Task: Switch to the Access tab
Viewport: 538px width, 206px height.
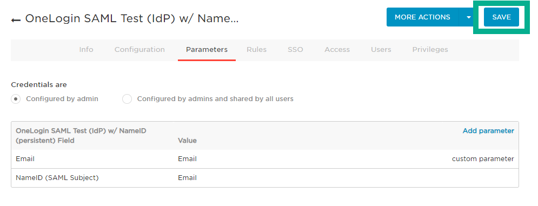Action: coord(337,49)
